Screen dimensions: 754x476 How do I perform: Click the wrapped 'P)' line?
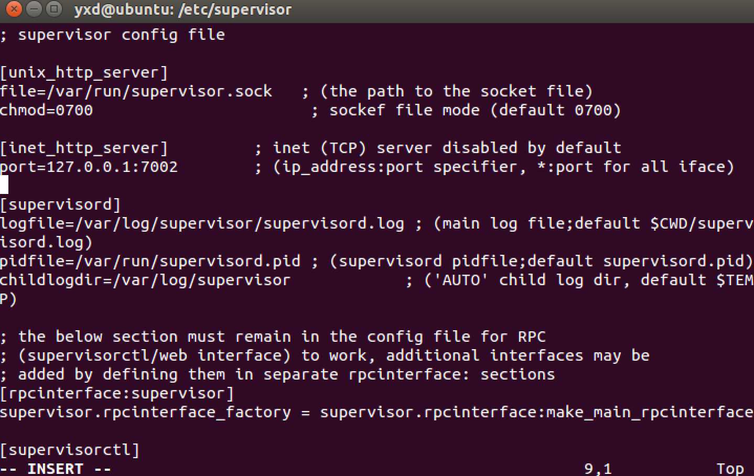point(9,299)
